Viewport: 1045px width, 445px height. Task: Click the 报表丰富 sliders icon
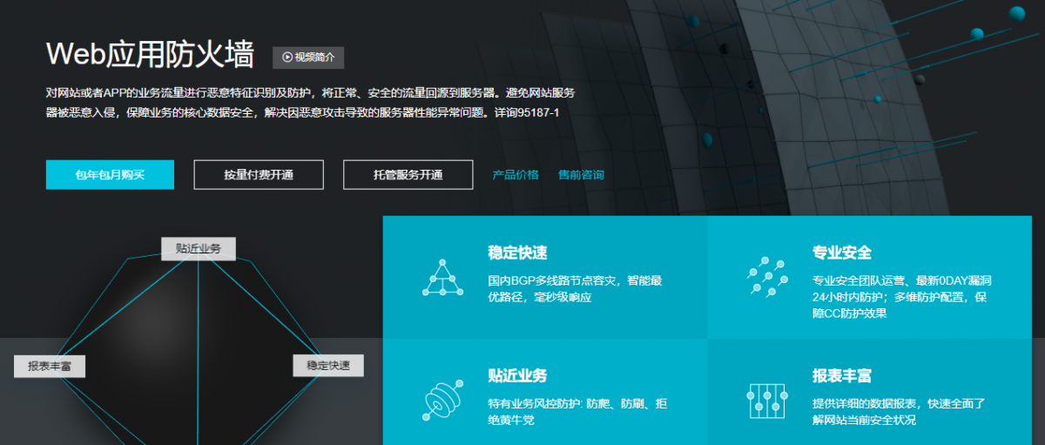[767, 401]
